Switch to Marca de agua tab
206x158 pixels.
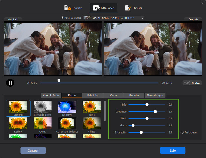pyautogui.click(x=155, y=95)
